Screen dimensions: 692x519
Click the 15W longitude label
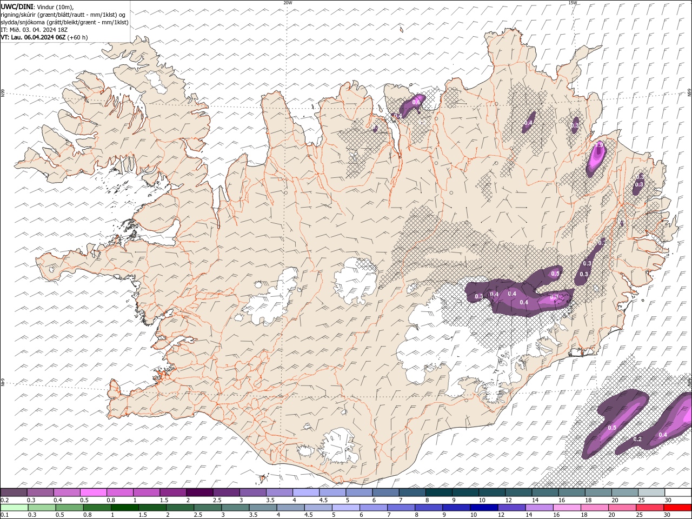573,3
